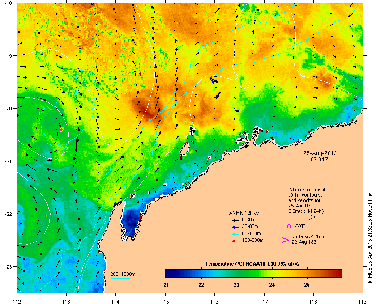Click the magenta drifter marker near 113E 20.4S
This screenshot has height=304, width=376.
(x=61, y=130)
